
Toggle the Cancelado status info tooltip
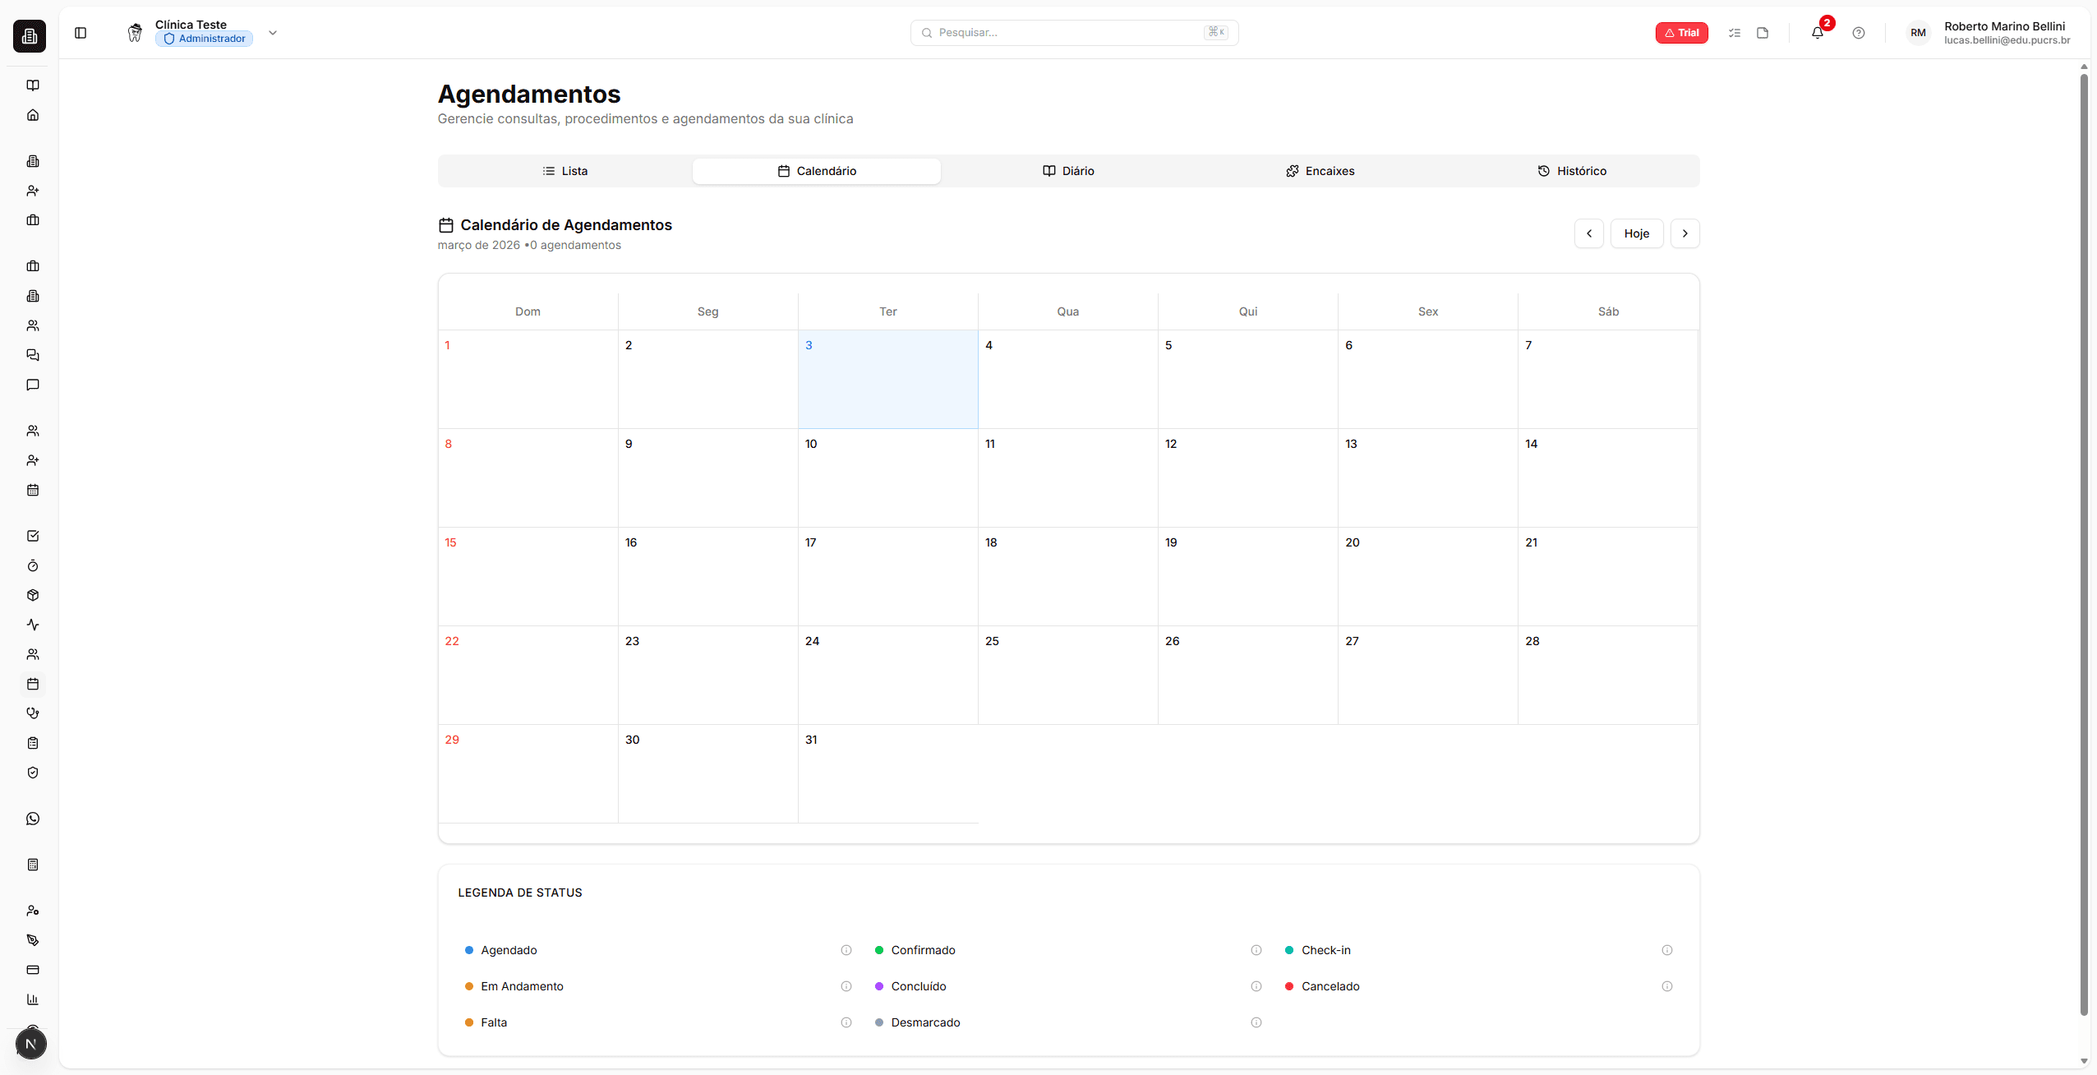tap(1666, 986)
